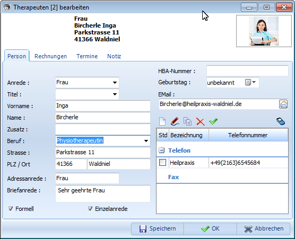Toggle the Einzelanrede checkbox
This screenshot has height=239, width=295.
point(90,209)
